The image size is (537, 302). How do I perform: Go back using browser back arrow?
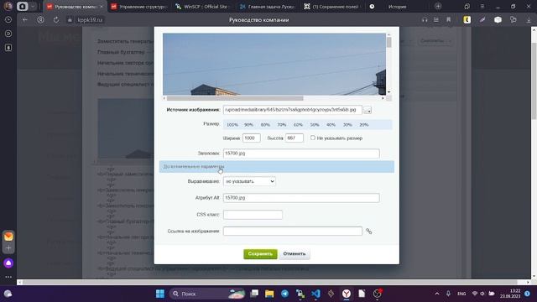25,20
